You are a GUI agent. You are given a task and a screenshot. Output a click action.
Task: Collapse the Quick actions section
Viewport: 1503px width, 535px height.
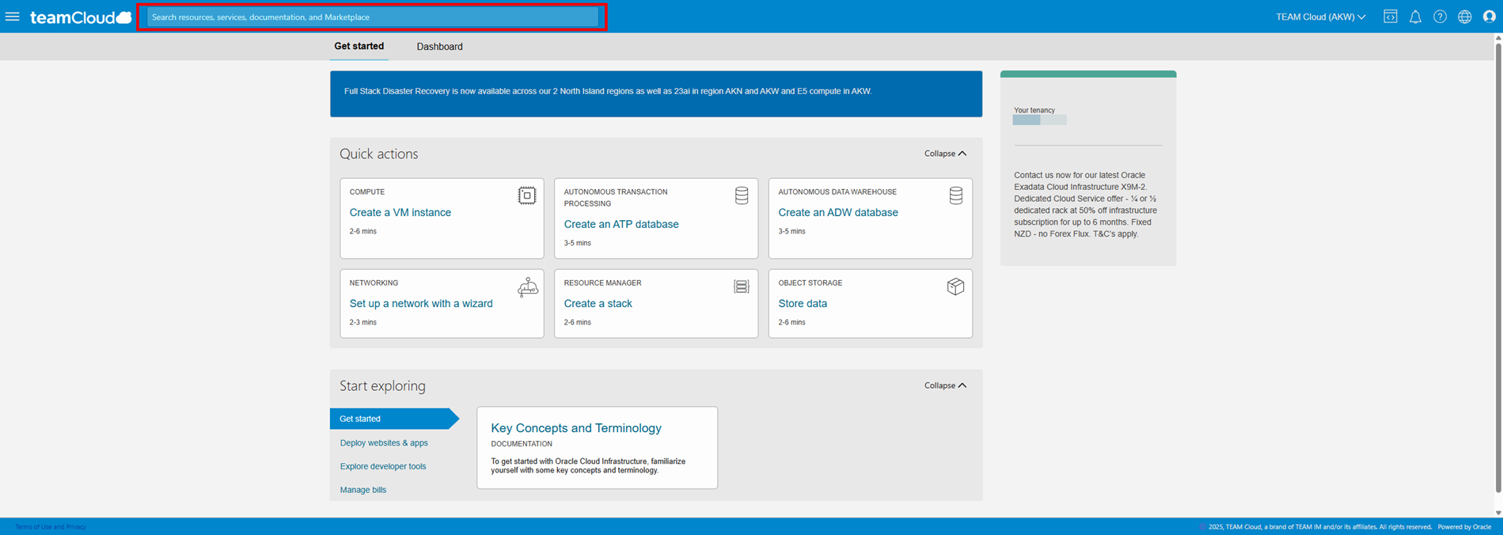(x=945, y=154)
